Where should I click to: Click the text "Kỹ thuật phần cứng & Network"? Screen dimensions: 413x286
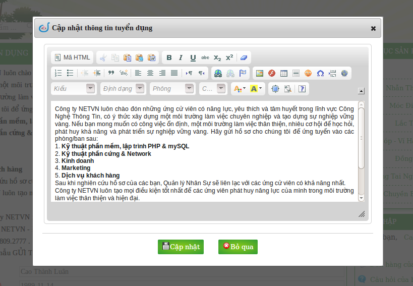[106, 154]
